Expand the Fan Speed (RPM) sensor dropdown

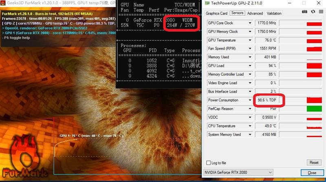[250, 48]
